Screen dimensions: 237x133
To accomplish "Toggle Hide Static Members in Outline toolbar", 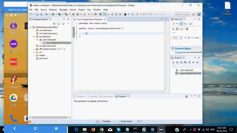I will 189,62.
